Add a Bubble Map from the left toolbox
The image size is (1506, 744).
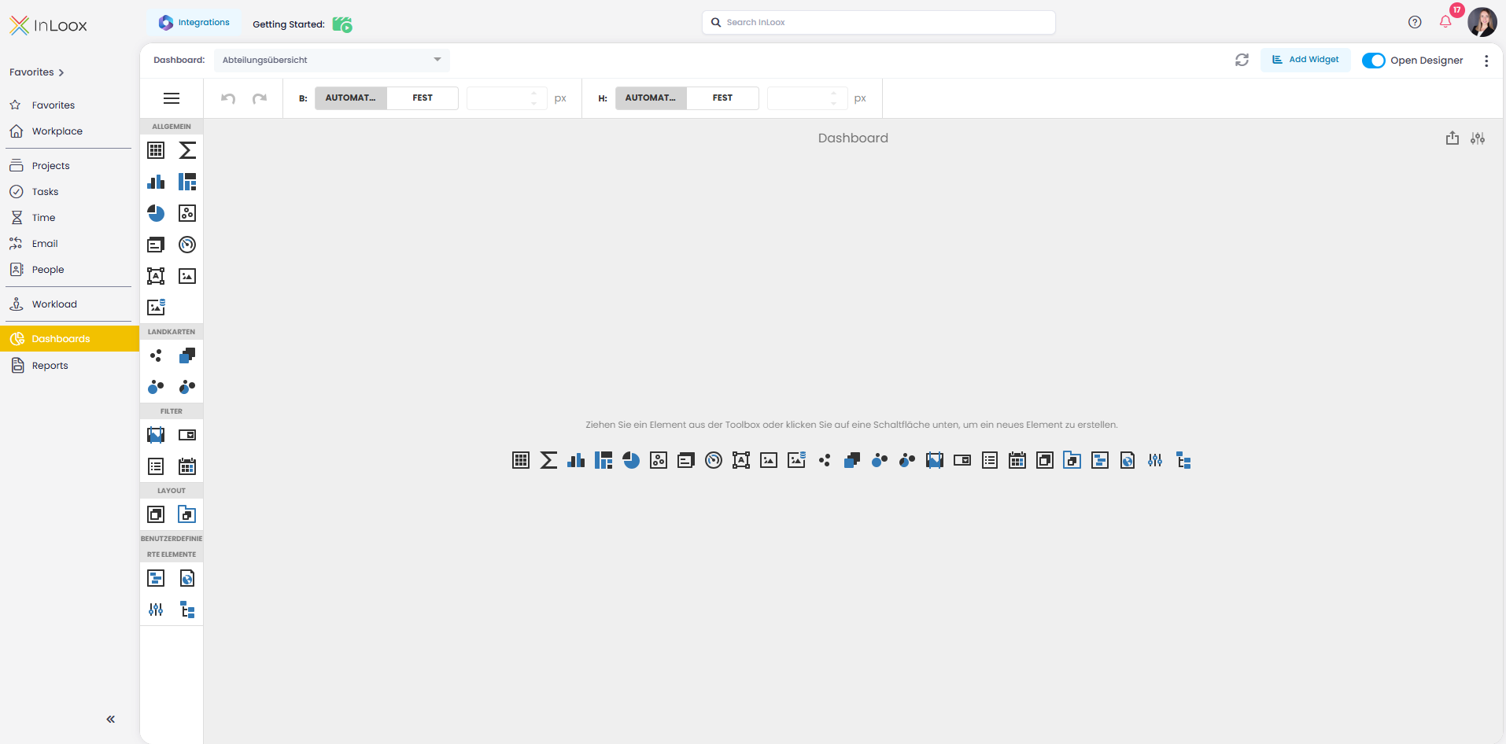(156, 387)
